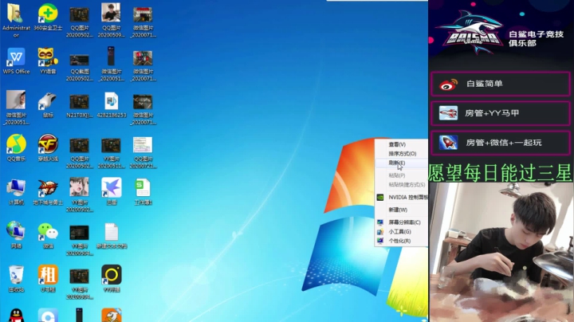Select the QQ penguin icon at desktop bottom
The height and width of the screenshot is (322, 574).
tap(16, 316)
